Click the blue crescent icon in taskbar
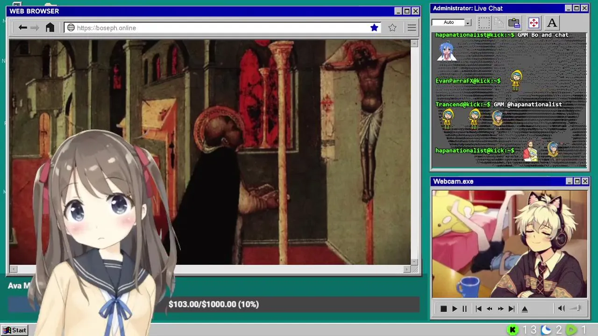This screenshot has width=598, height=336. point(546,330)
